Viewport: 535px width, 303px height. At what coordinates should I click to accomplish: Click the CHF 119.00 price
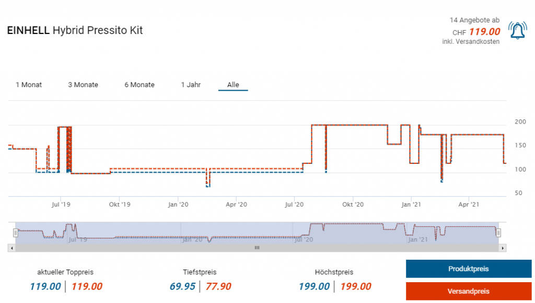point(484,31)
